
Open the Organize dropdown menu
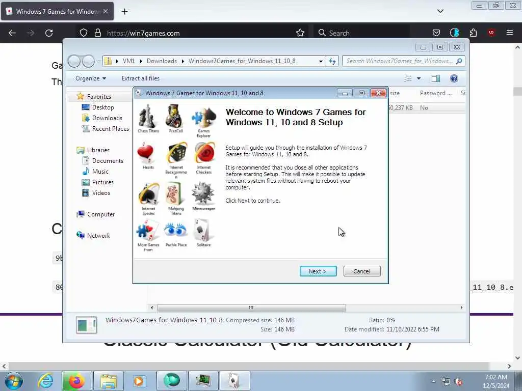pyautogui.click(x=91, y=78)
